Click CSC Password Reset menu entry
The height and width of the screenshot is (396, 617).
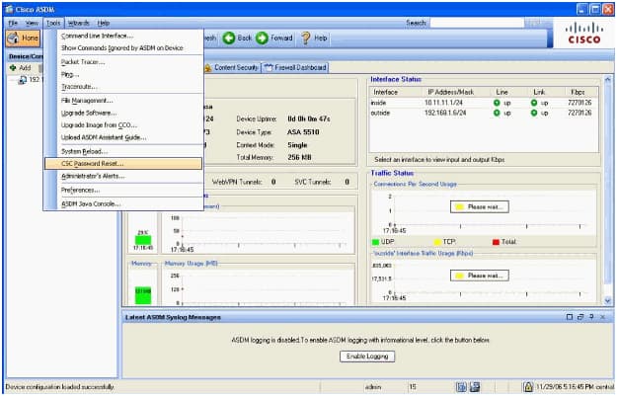pos(123,164)
